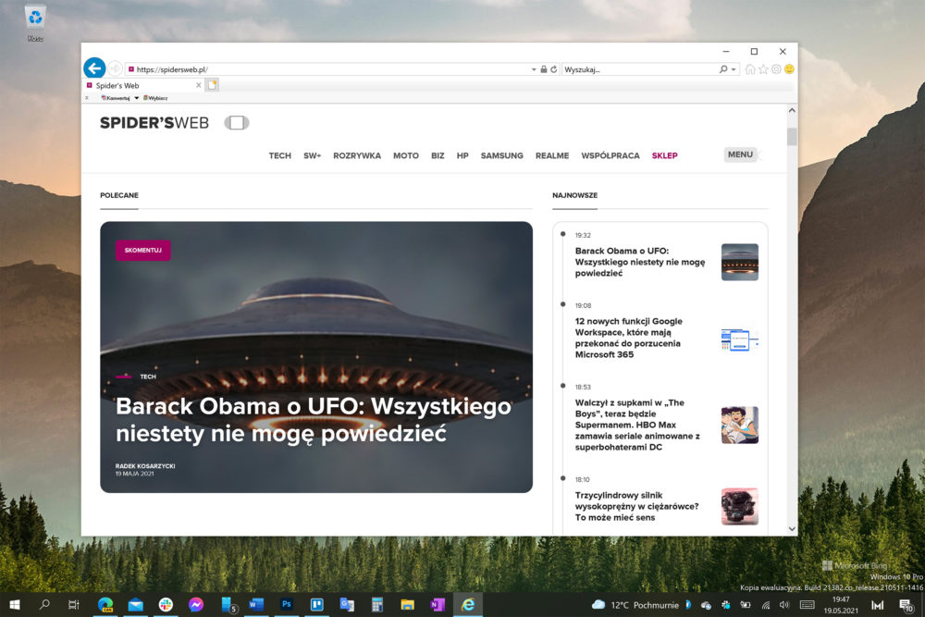Open the Mail app in taskbar
Image resolution: width=925 pixels, height=617 pixels.
pyautogui.click(x=136, y=605)
